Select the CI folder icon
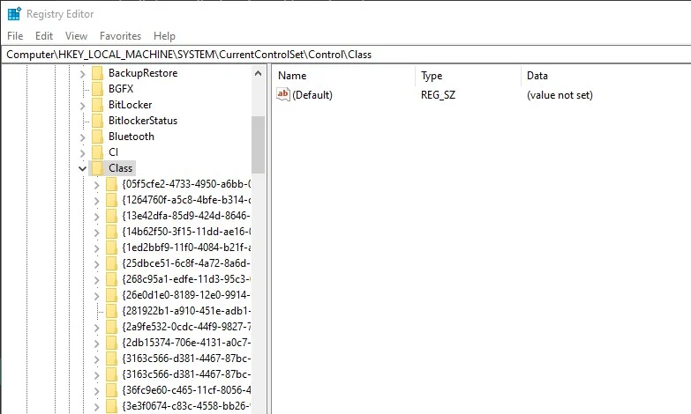Image resolution: width=691 pixels, height=414 pixels. 97,152
